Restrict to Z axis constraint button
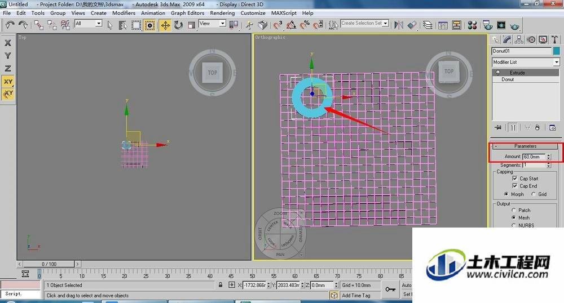The image size is (564, 303). [8, 68]
